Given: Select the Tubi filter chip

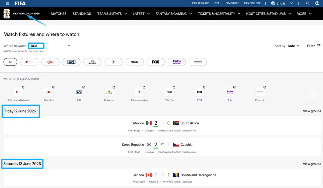Looking at the screenshot, I should [x=177, y=62].
